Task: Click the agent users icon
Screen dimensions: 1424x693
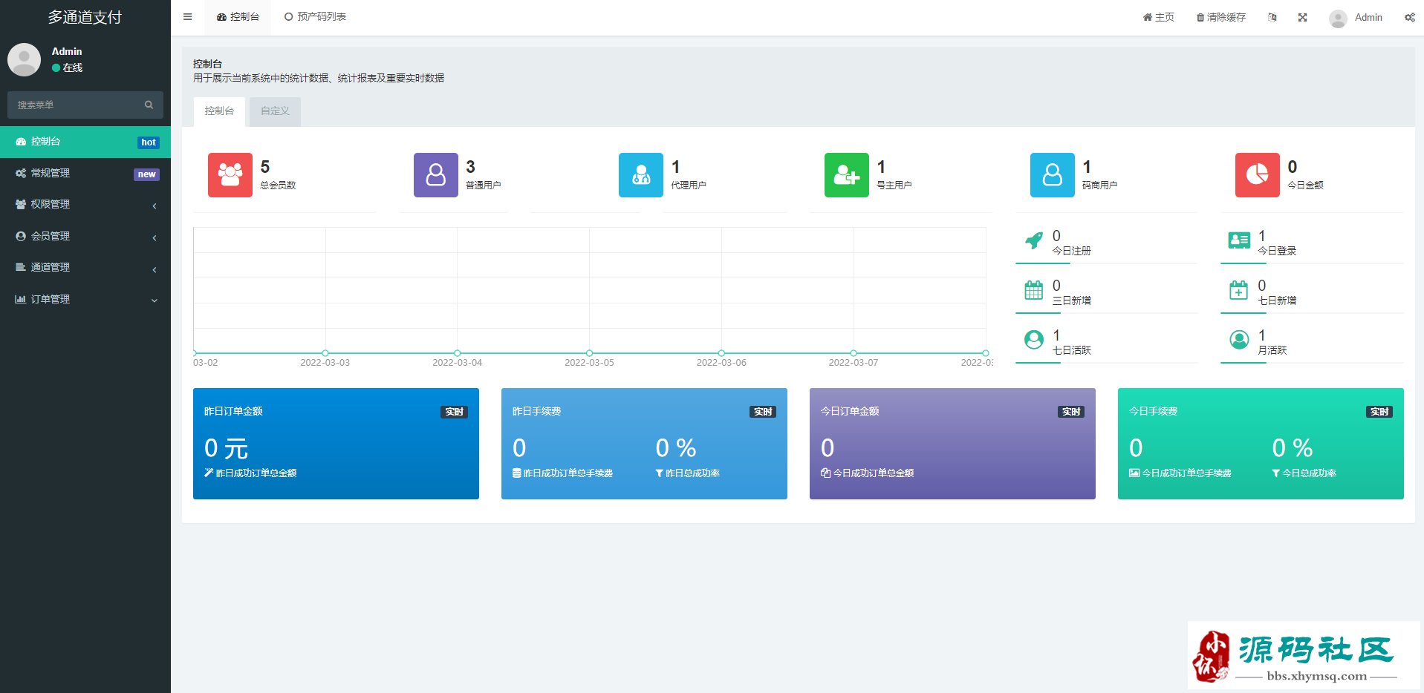Action: [x=640, y=175]
